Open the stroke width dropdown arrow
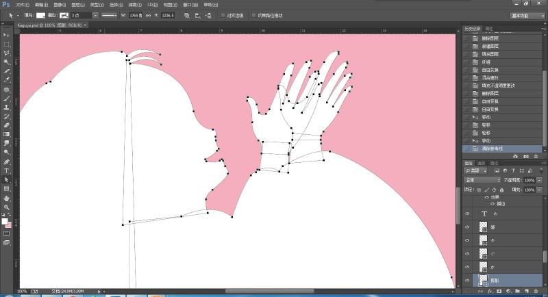The width and height of the screenshot is (548, 297). coord(95,15)
